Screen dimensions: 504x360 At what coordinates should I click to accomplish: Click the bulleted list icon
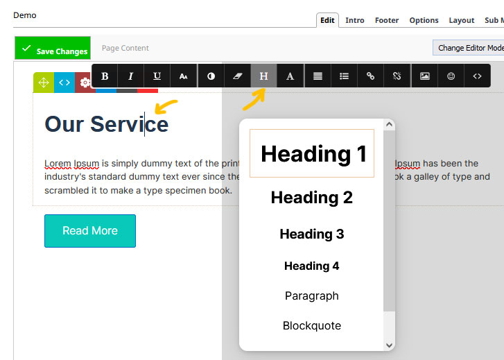pos(344,76)
